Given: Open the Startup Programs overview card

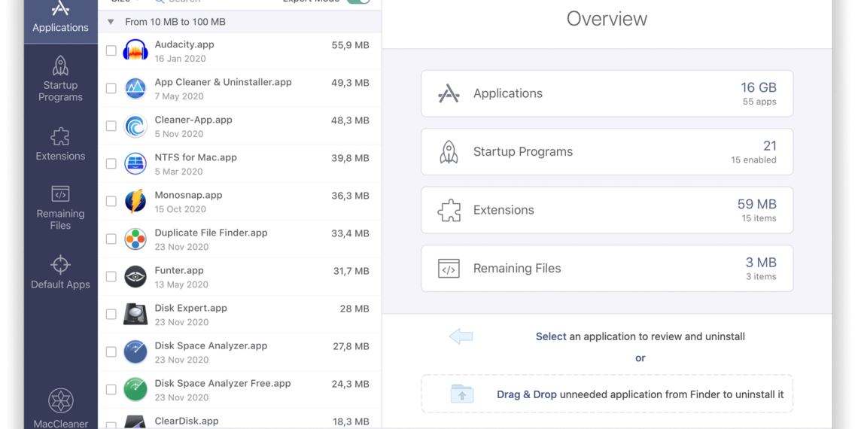Looking at the screenshot, I should click(x=607, y=151).
